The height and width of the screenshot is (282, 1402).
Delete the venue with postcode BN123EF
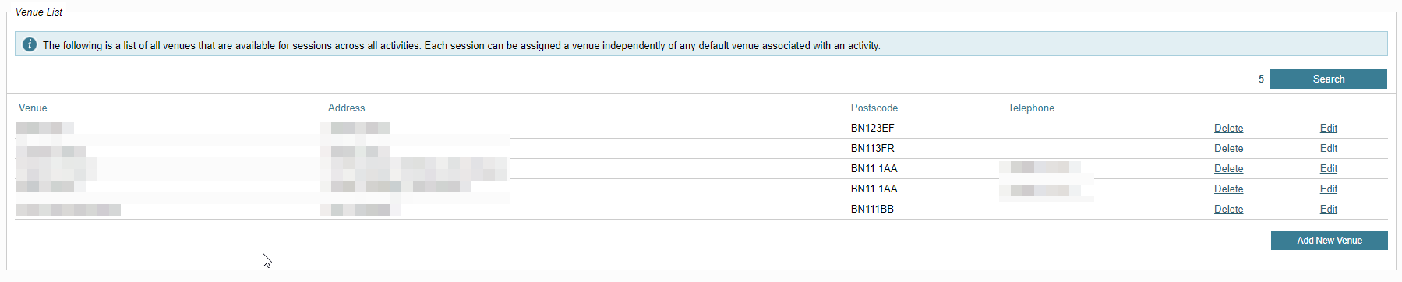click(x=1228, y=129)
